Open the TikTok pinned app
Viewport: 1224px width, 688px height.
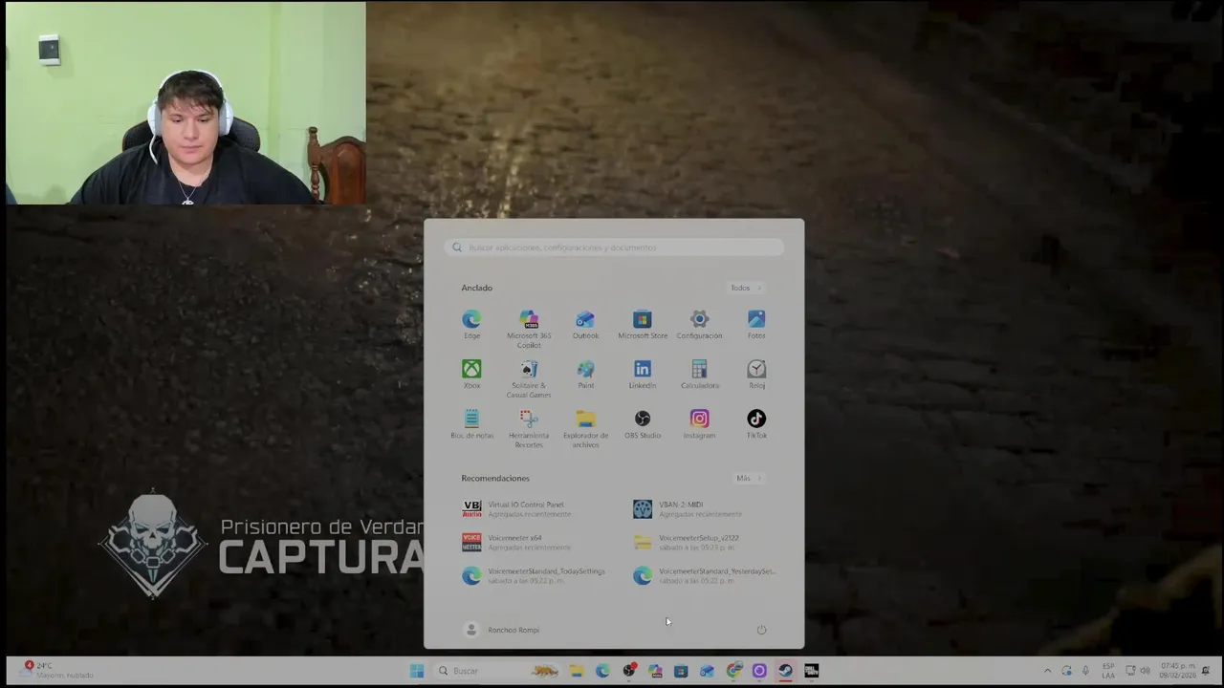coord(756,424)
